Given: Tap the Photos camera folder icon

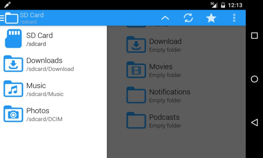Looking at the screenshot, I should coord(13,114).
